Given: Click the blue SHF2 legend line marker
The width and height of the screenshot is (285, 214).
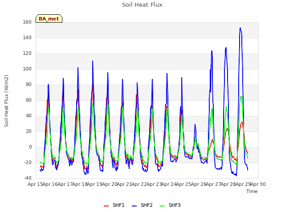Looking at the screenshot, I should 134,206.
